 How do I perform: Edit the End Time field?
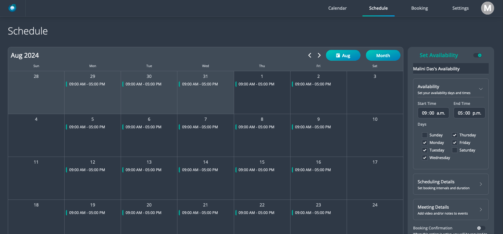[469, 113]
